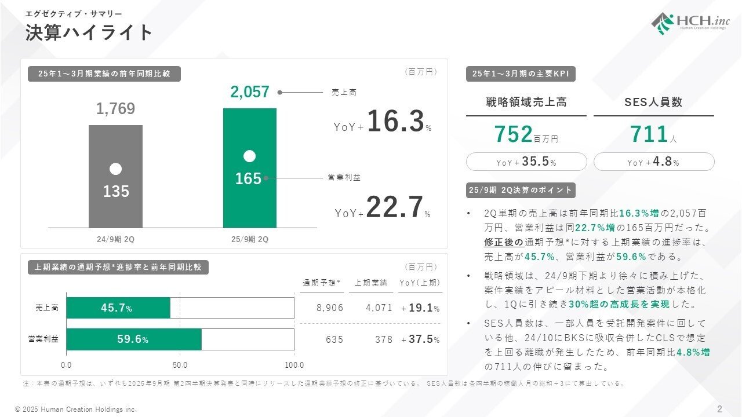Select the 8,906 full-year forecast cell

(330, 308)
